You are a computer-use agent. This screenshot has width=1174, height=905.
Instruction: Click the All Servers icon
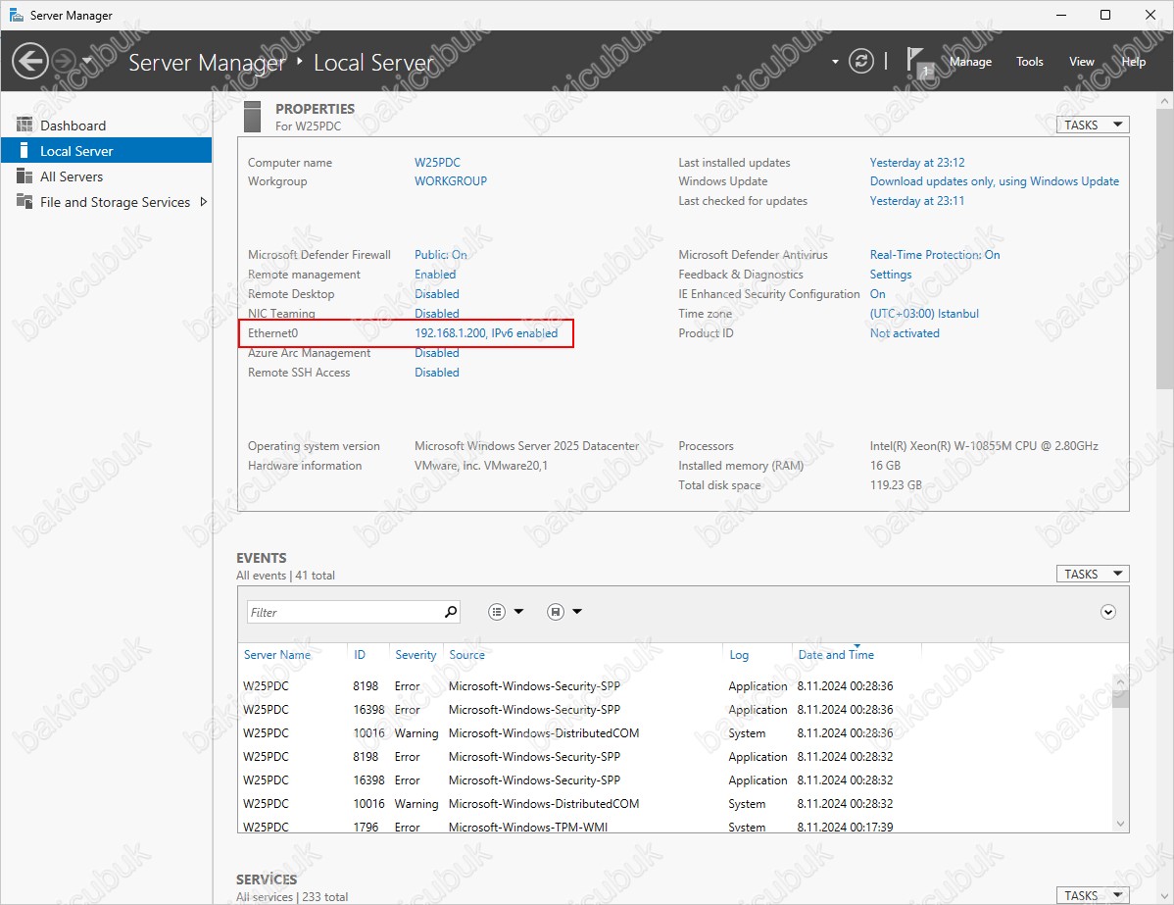click(x=24, y=176)
